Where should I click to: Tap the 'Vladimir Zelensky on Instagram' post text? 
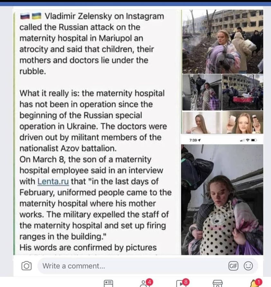[104, 16]
